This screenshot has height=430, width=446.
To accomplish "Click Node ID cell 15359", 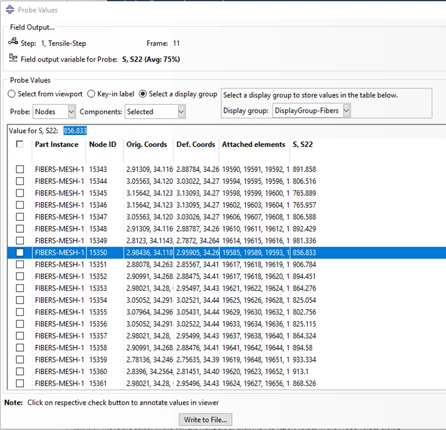I will click(98, 360).
